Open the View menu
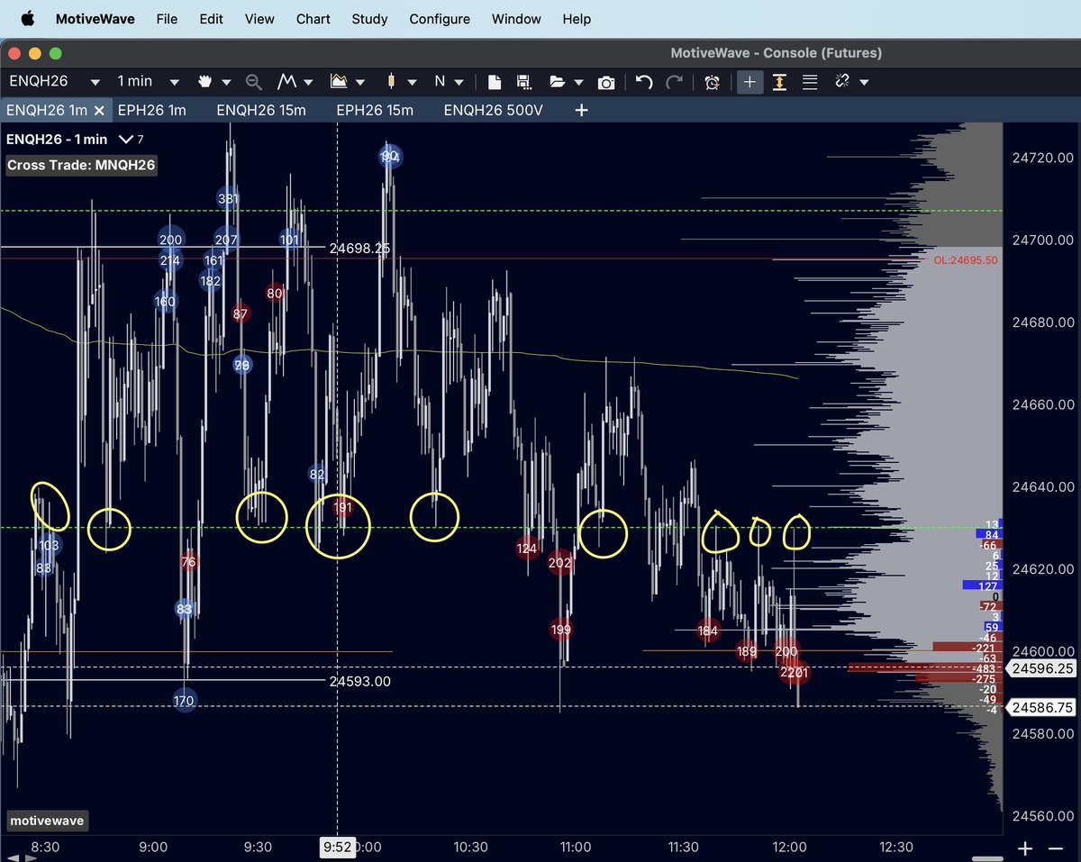The image size is (1081, 862). point(259,18)
